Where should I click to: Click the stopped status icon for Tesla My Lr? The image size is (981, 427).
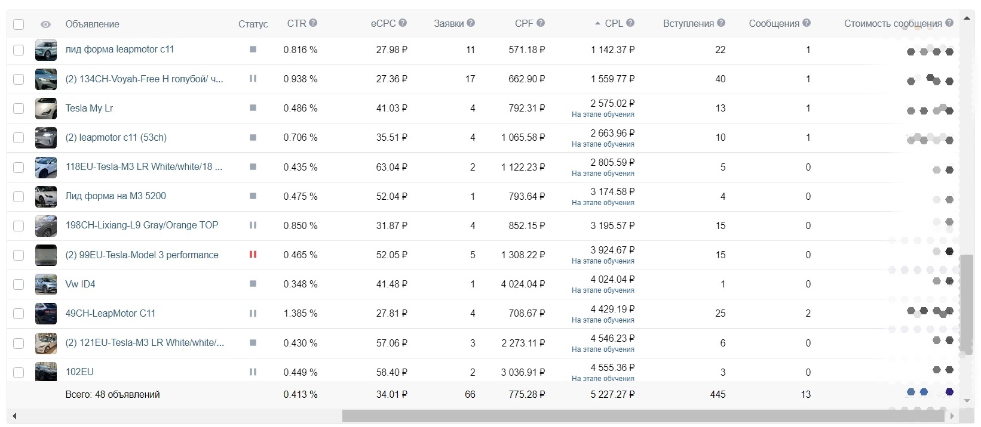[x=253, y=108]
